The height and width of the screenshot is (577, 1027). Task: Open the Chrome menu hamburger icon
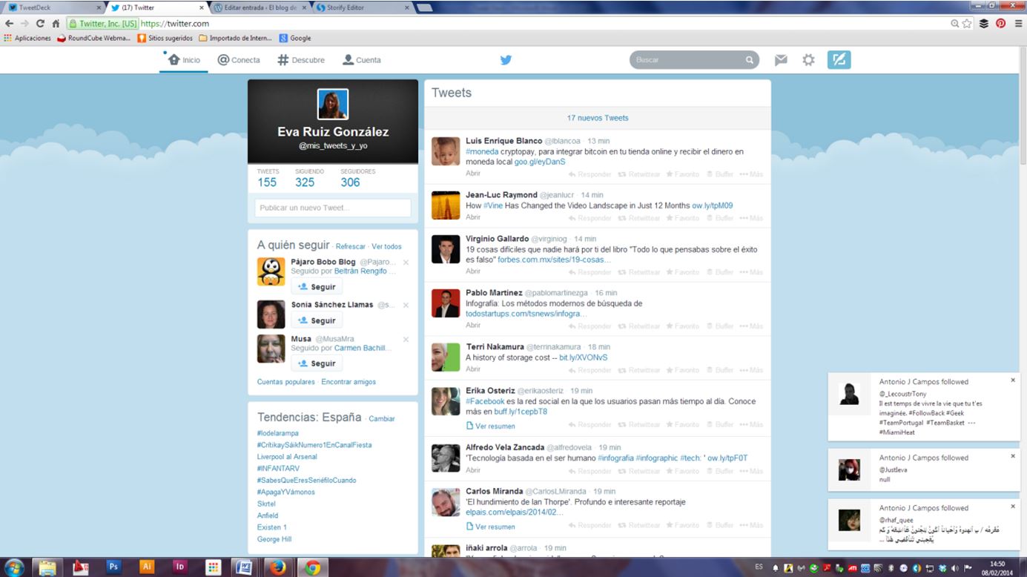click(1018, 23)
